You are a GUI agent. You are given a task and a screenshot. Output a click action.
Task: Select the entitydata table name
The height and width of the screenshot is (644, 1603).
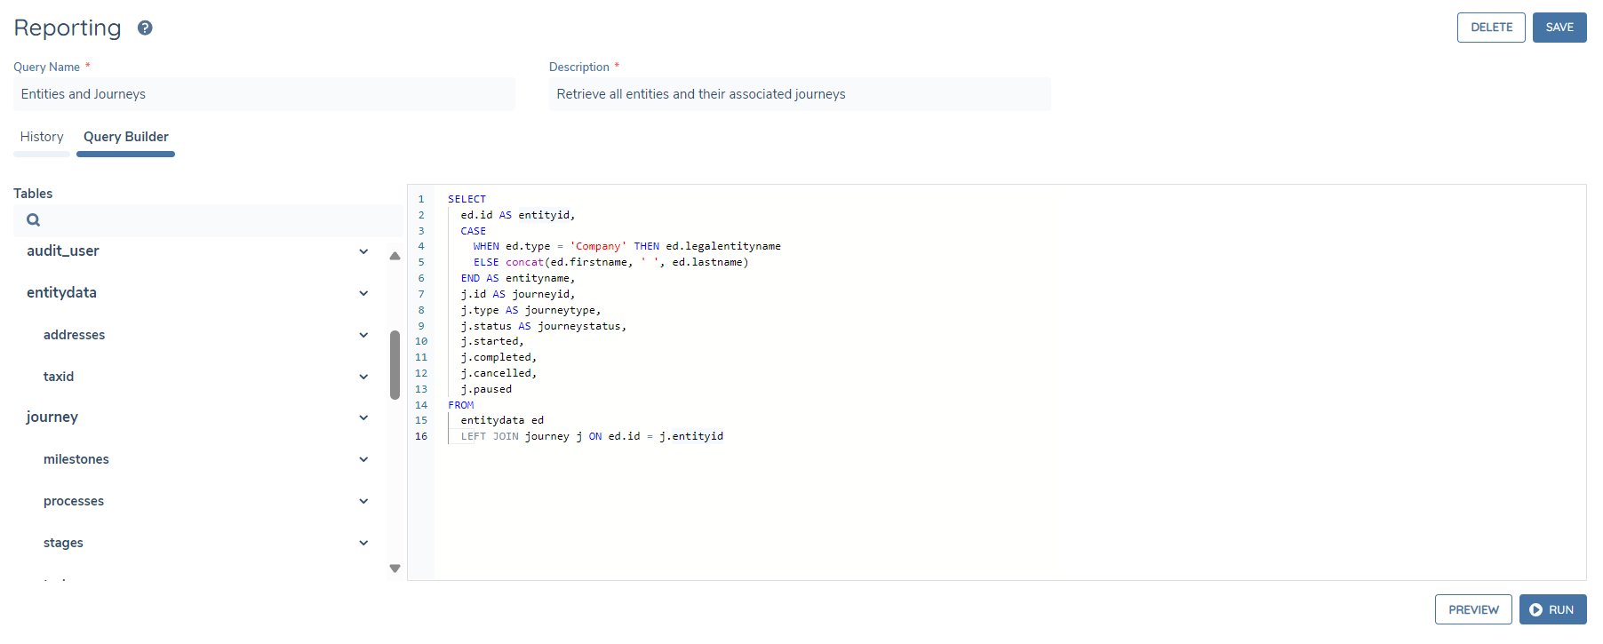(61, 293)
